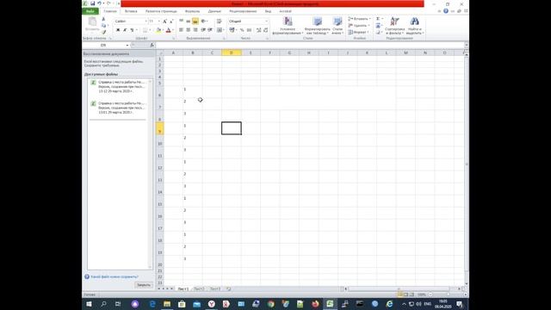Open Sort and Filter menu
The image size is (551, 310).
click(394, 26)
